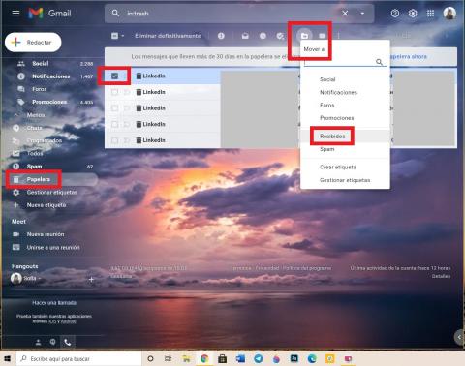Check the last LinkedIn message checkbox

(114, 140)
